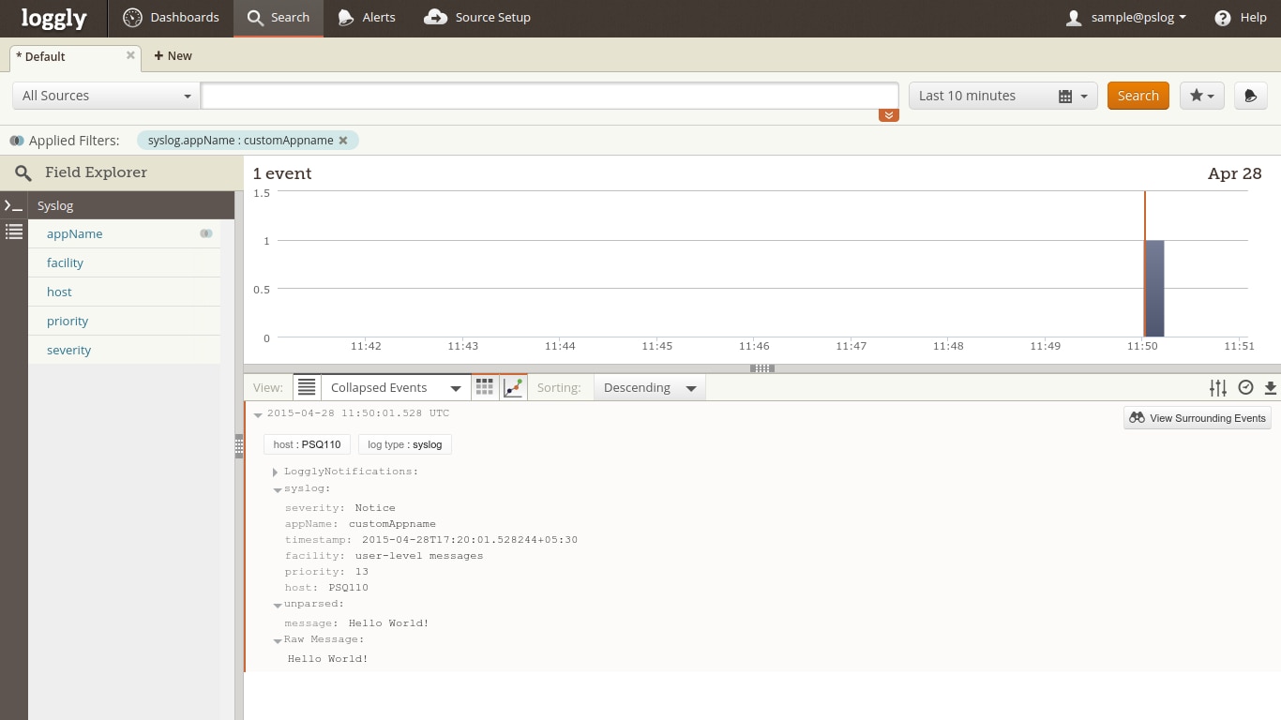Click into the search query input field

[550, 96]
